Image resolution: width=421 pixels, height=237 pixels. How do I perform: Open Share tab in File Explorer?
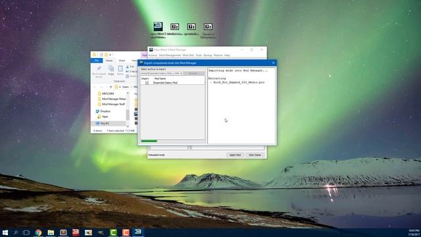tap(122, 61)
